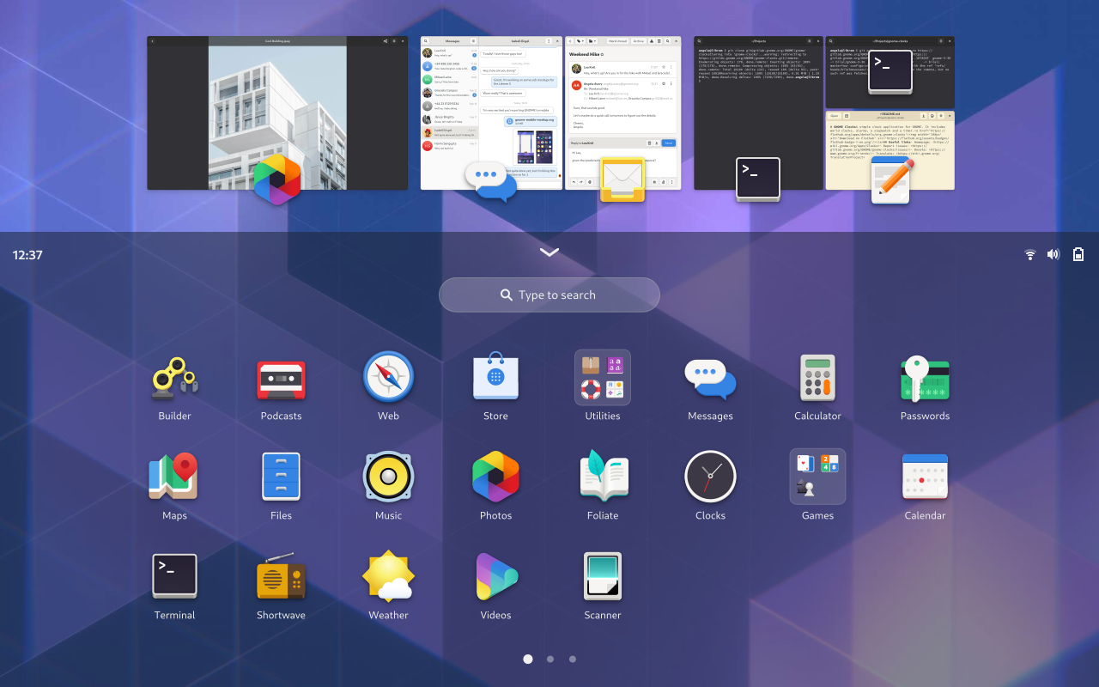
Task: Open the Videos app
Action: (495, 577)
